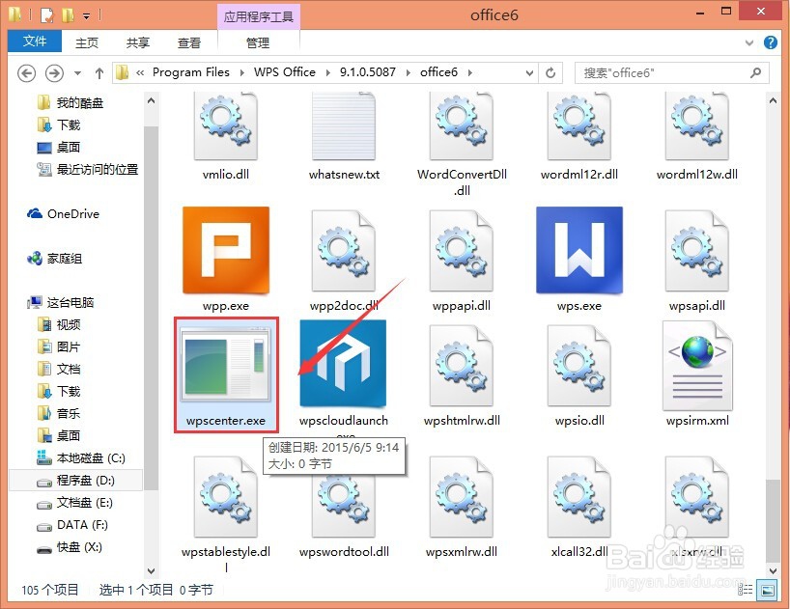The height and width of the screenshot is (609, 790).
Task: Click the Back navigation arrow
Action: [27, 73]
